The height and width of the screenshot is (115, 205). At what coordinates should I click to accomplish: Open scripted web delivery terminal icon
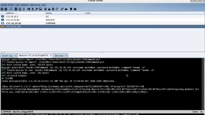coord(57,9)
